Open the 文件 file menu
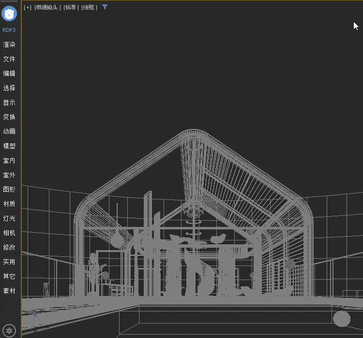 [x=9, y=59]
